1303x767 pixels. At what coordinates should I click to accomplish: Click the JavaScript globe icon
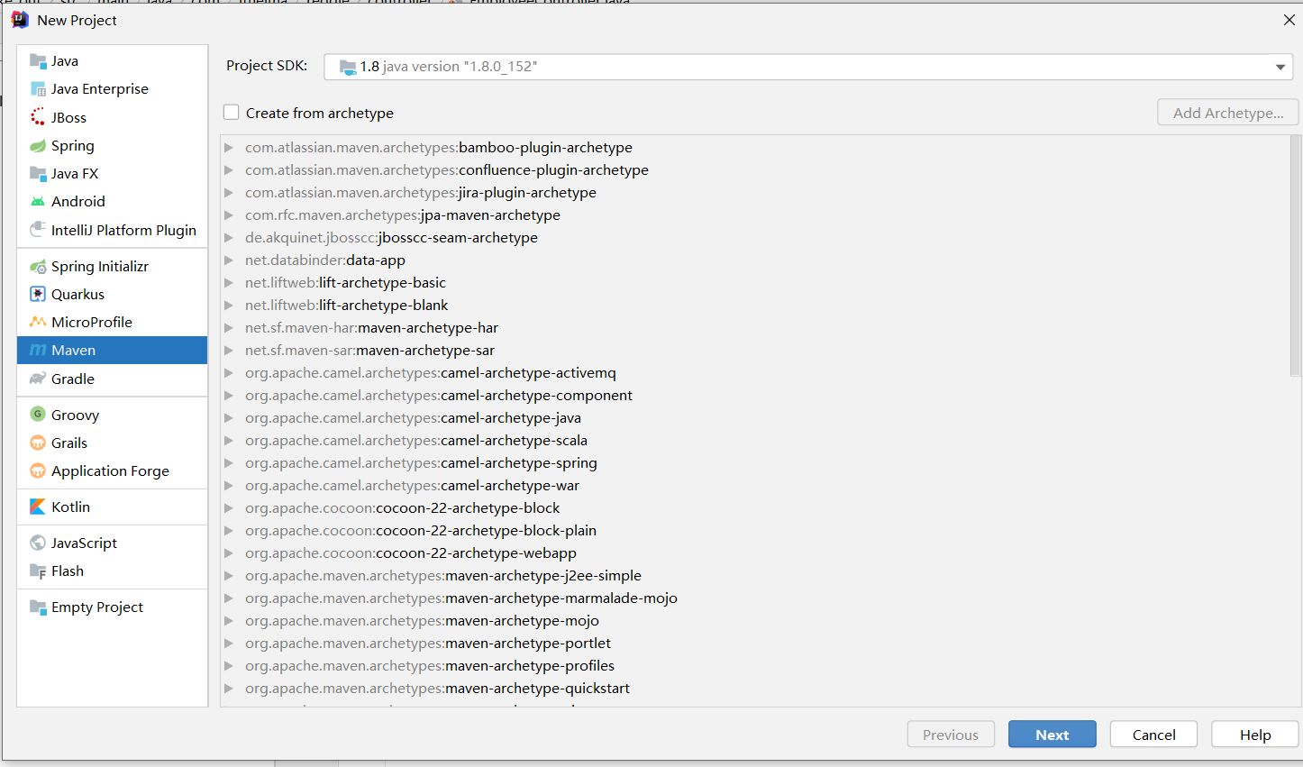click(x=38, y=543)
